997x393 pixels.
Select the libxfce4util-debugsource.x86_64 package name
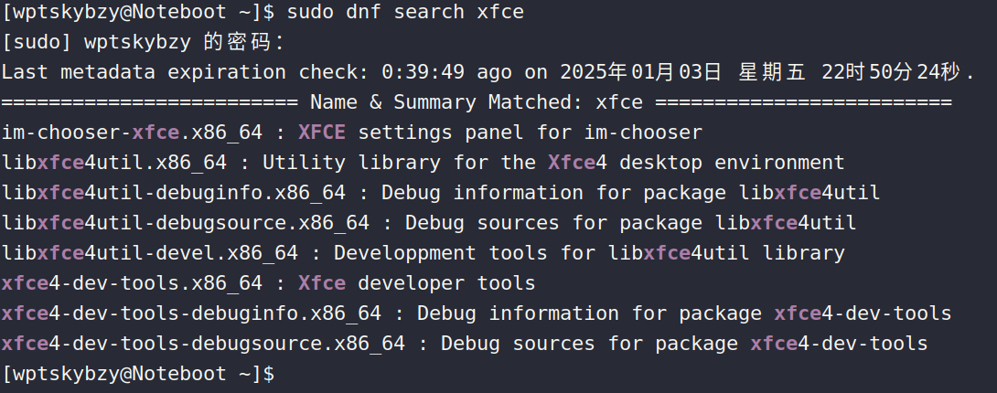point(186,223)
